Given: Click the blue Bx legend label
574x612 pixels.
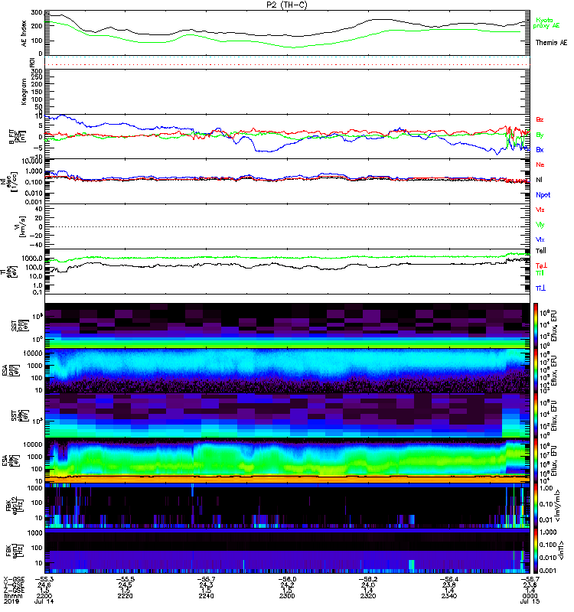Looking at the screenshot, I should [540, 149].
